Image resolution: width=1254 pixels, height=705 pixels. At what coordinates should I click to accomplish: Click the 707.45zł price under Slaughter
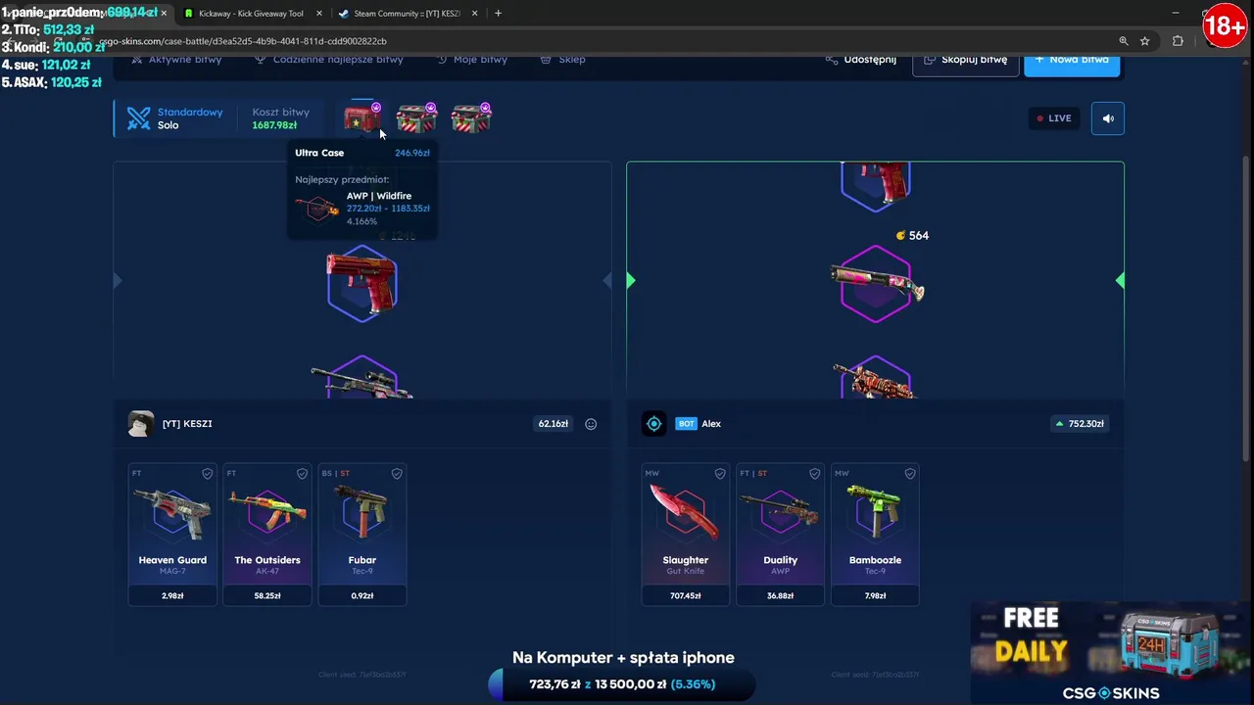pyautogui.click(x=686, y=595)
